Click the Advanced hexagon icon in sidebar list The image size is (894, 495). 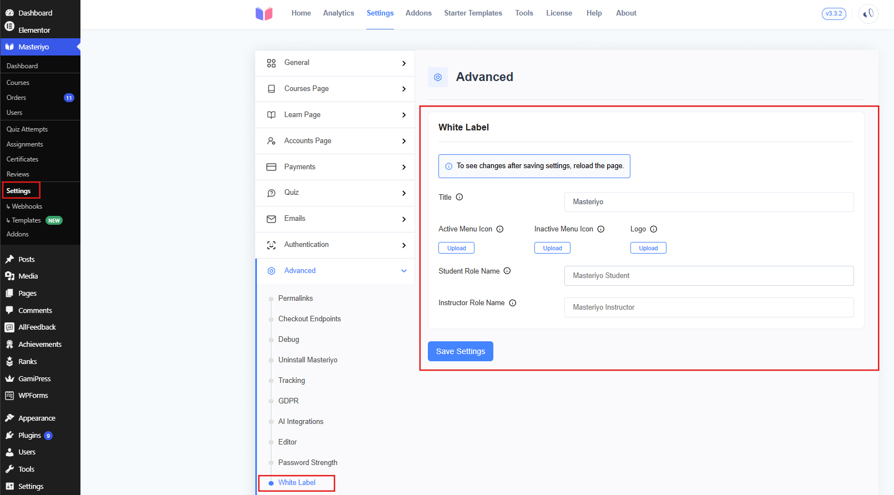click(x=271, y=271)
